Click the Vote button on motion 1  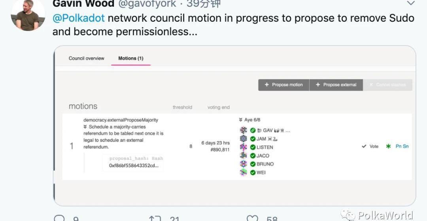point(370,146)
